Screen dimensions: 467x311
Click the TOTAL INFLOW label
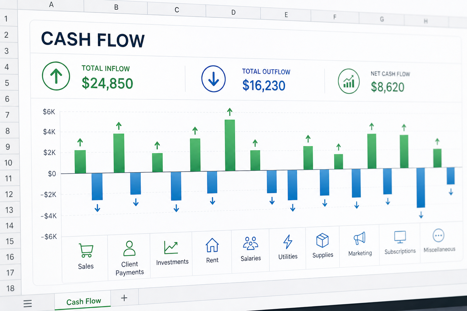pos(106,68)
